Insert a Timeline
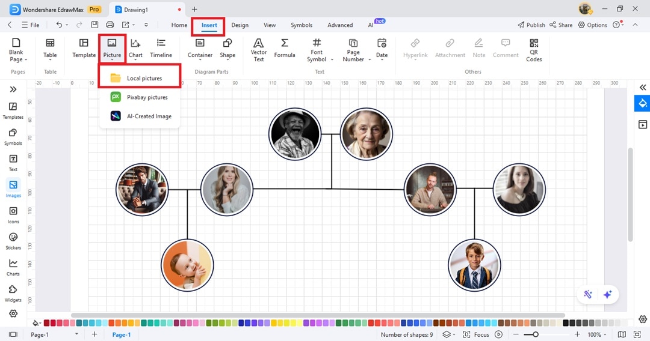The height and width of the screenshot is (341, 650). coord(161,49)
